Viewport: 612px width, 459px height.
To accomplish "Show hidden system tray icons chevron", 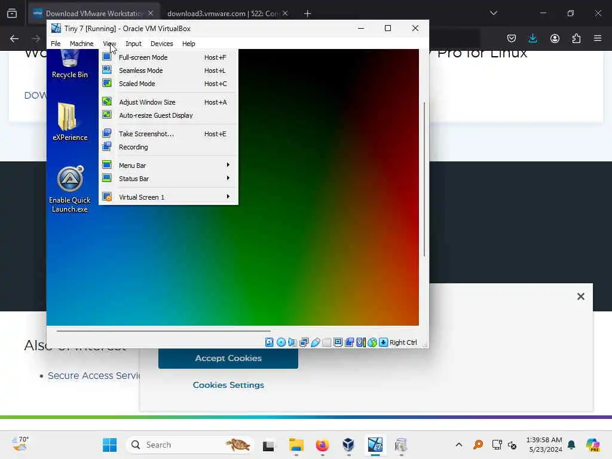I will (x=459, y=445).
